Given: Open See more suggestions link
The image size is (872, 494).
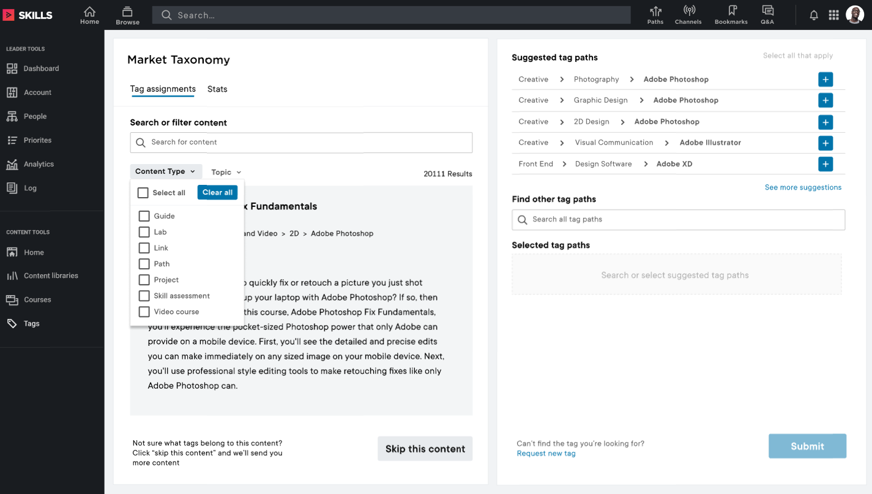Looking at the screenshot, I should [x=803, y=187].
